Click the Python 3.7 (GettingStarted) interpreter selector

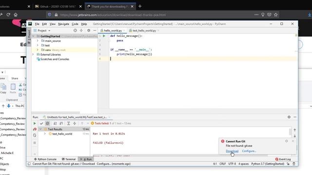point(268,164)
